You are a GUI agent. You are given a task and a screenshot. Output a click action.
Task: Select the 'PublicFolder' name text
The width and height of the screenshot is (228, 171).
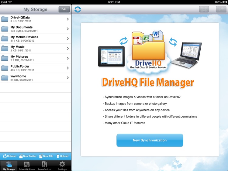[x=20, y=67]
